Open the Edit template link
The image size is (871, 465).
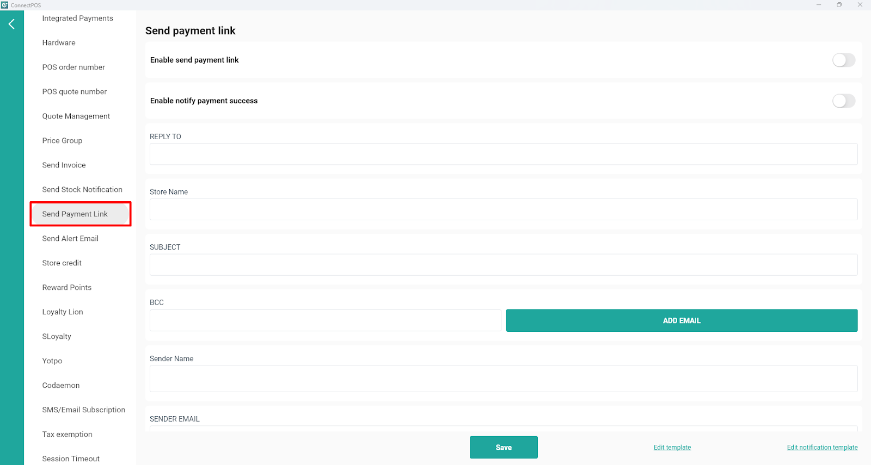[672, 447]
